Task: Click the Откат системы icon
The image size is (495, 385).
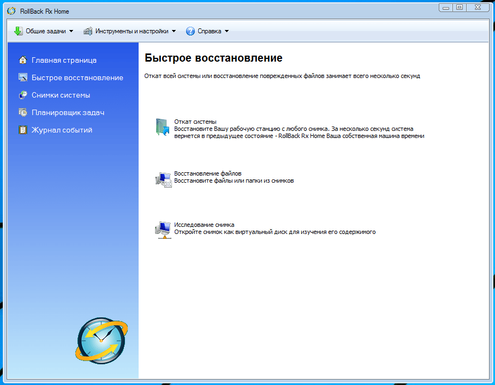Action: (x=163, y=127)
